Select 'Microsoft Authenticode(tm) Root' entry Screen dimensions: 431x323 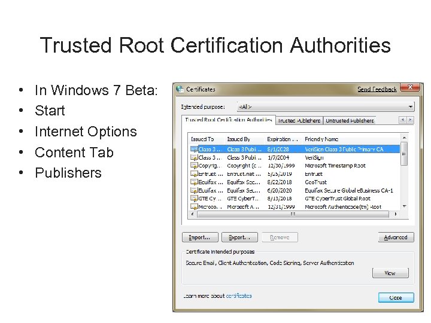click(x=295, y=206)
